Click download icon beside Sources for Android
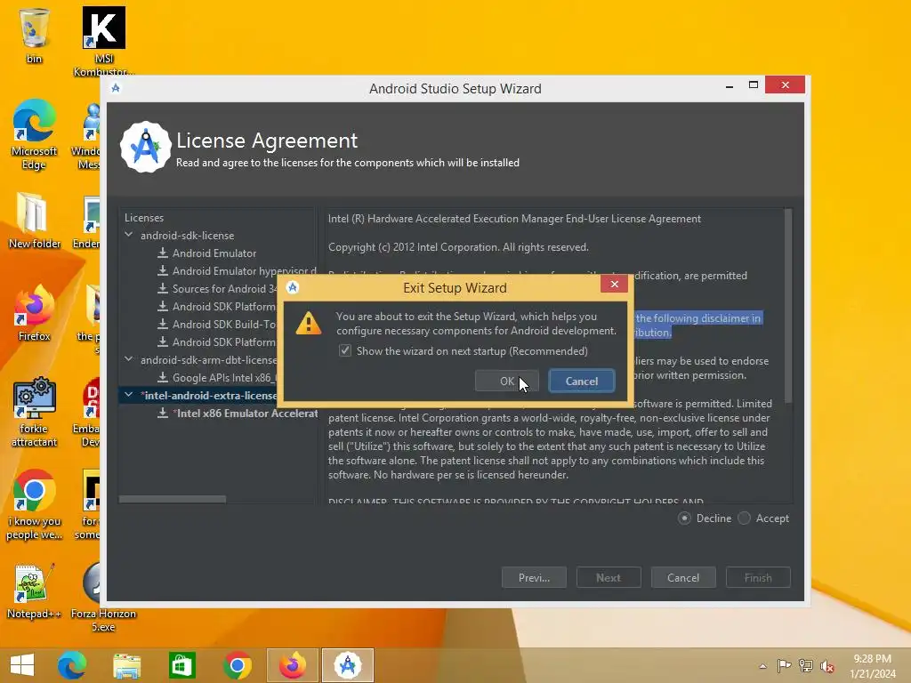Viewport: 911px width, 683px height. 163,288
